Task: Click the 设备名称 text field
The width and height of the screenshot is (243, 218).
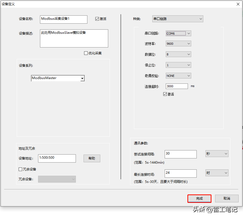Action: (x=64, y=19)
